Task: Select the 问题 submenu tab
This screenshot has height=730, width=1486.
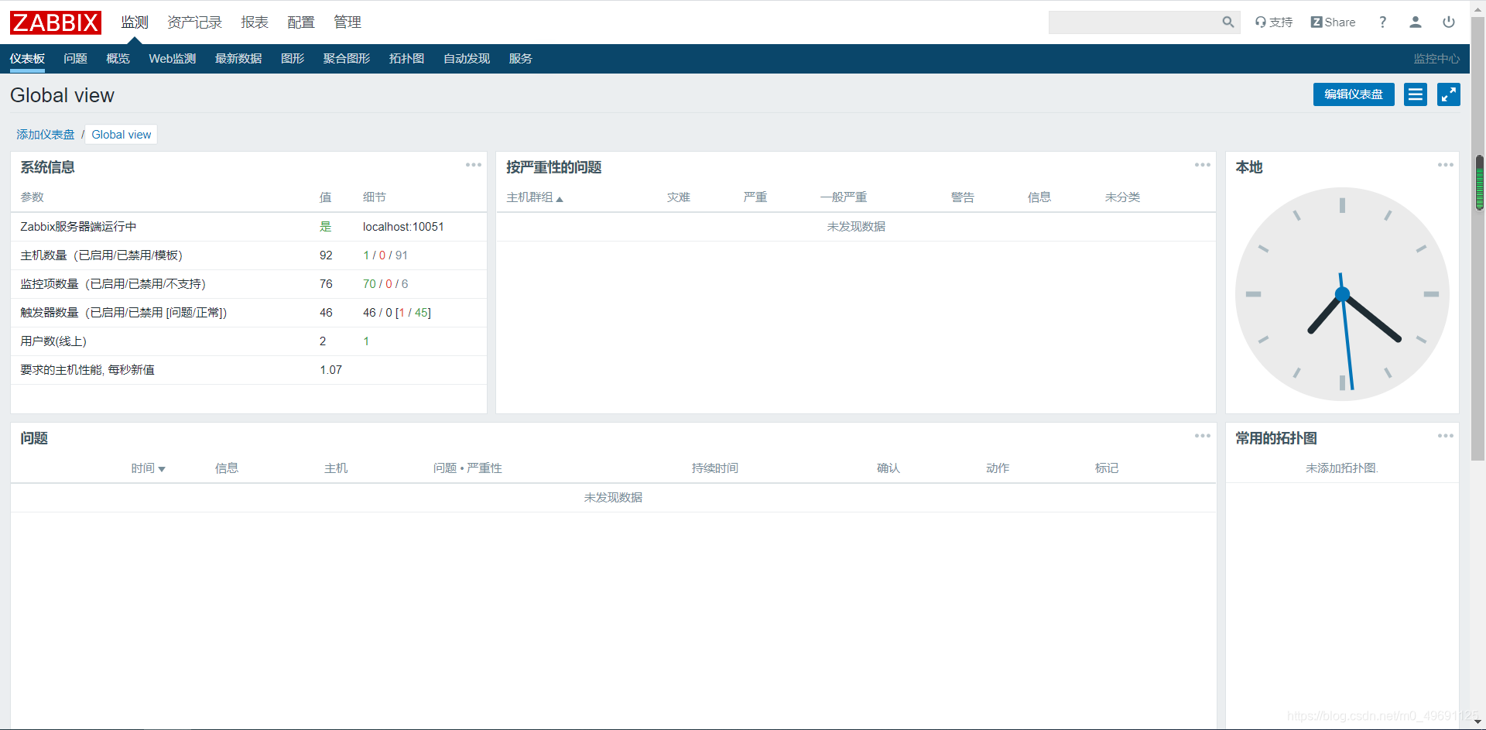Action: (x=75, y=59)
